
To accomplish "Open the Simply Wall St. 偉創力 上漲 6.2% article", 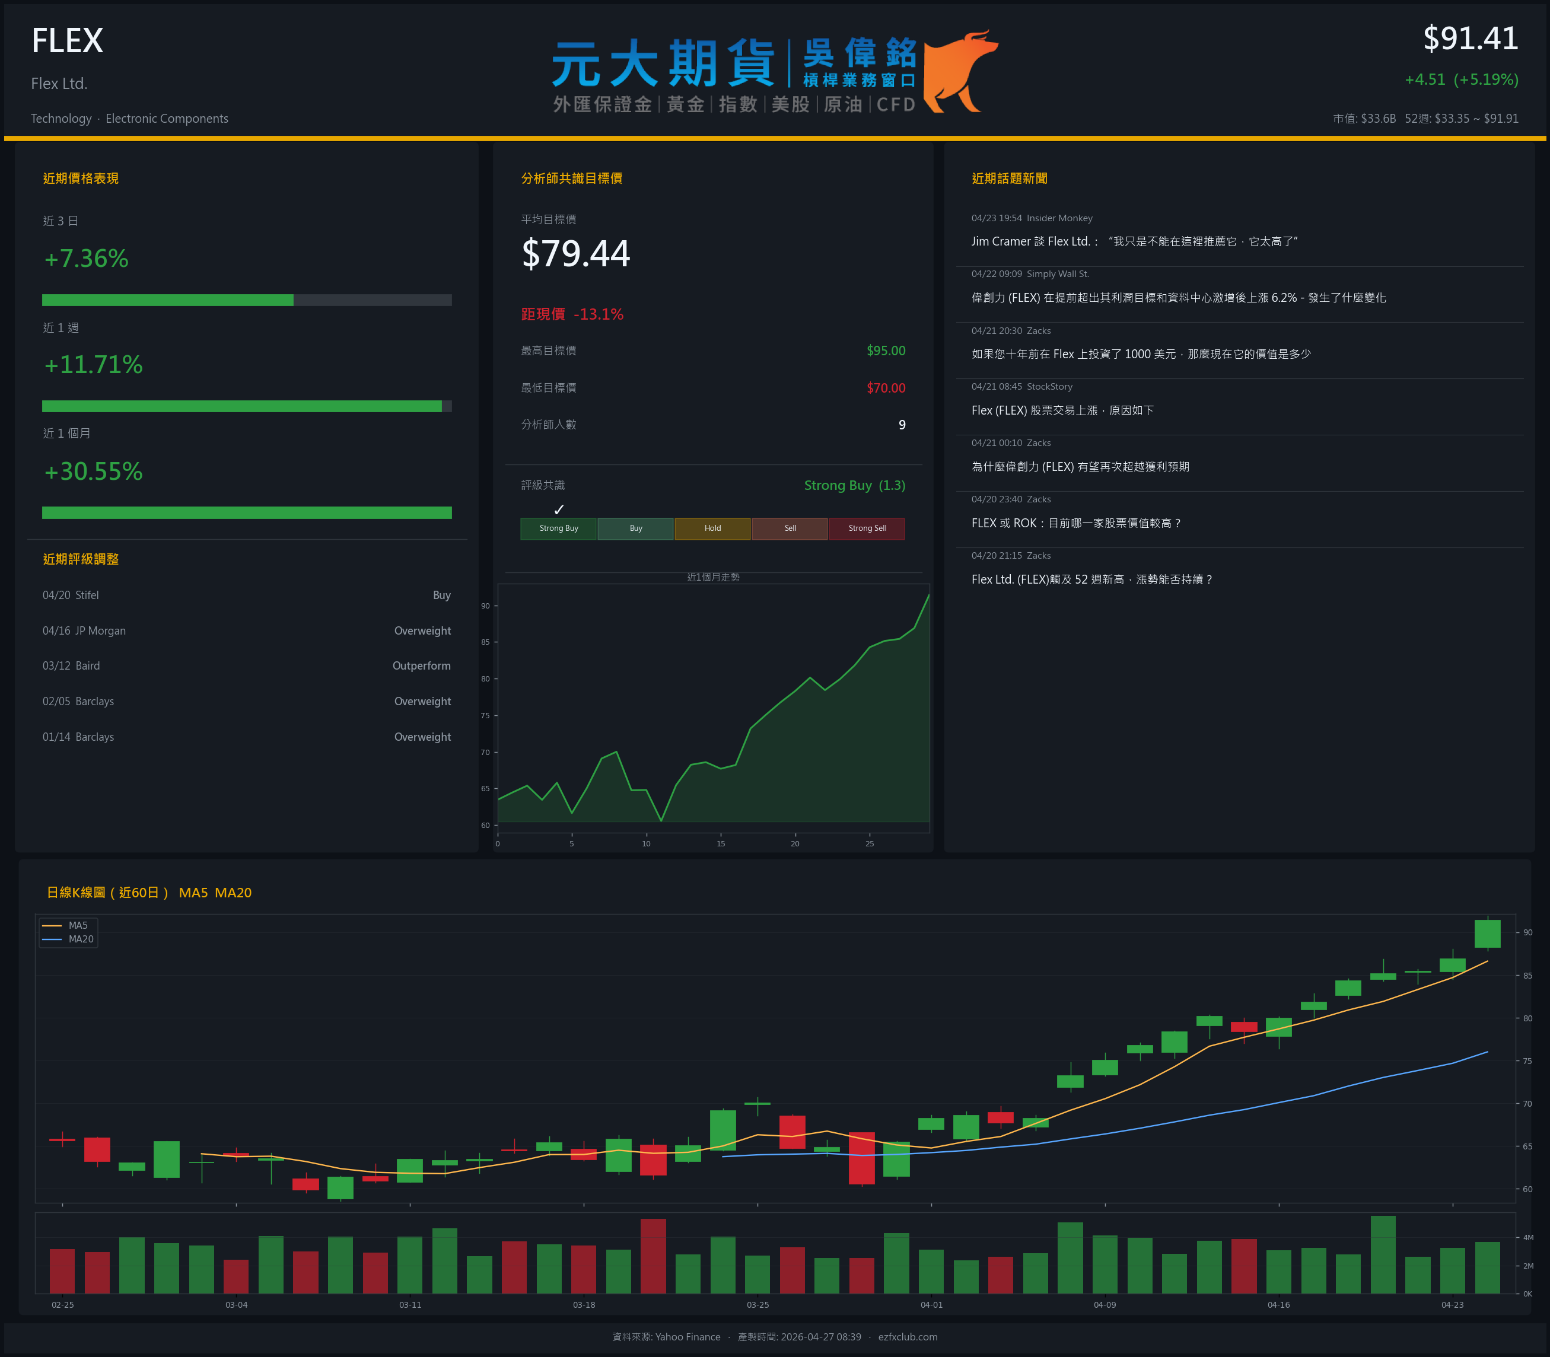I will (x=1179, y=298).
